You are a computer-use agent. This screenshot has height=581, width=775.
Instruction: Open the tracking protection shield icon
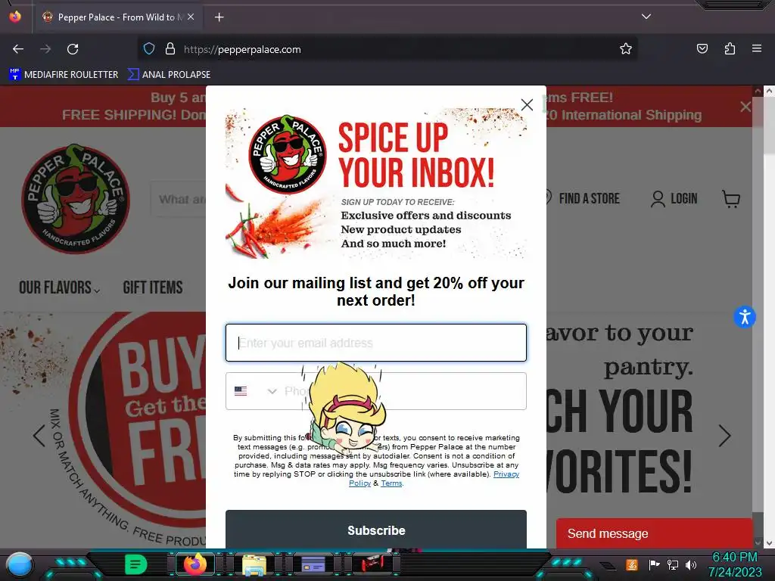tap(149, 49)
